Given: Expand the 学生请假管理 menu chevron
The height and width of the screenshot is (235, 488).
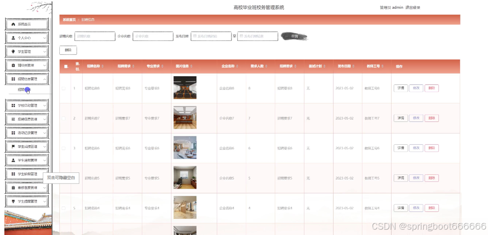Looking at the screenshot, I should point(44,160).
